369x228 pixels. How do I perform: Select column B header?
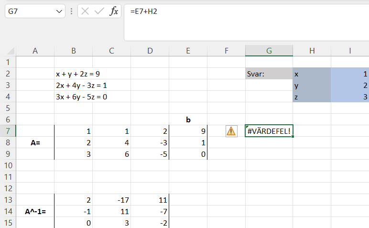[73, 51]
